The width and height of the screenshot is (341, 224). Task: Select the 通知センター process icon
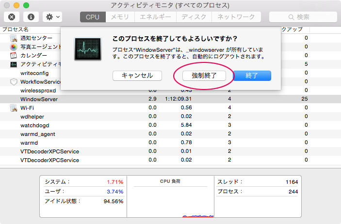pos(14,38)
